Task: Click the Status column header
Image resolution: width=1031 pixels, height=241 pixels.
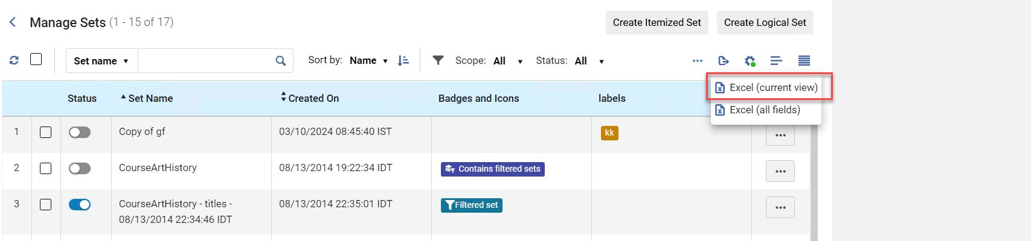Action: pyautogui.click(x=82, y=98)
